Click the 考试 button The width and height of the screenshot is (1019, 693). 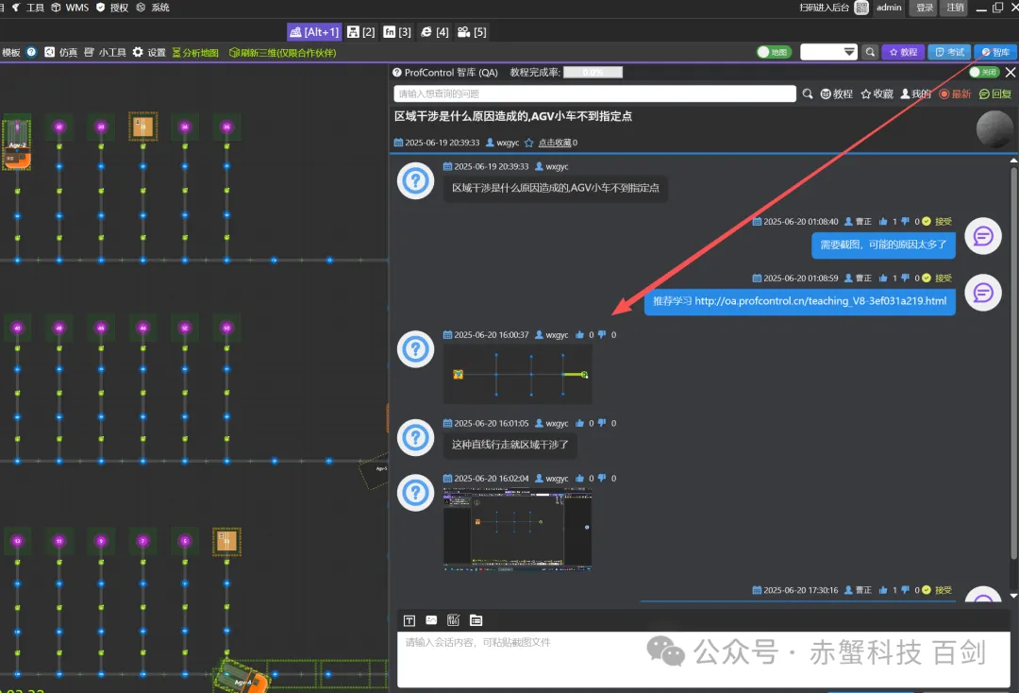949,52
